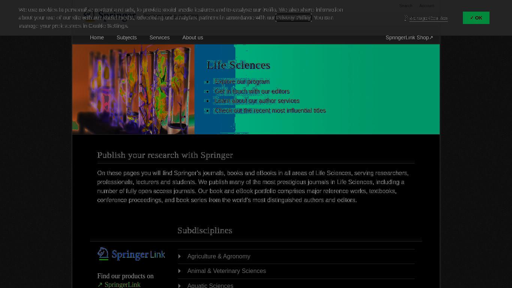Open Check out the recent most influential titles
The height and width of the screenshot is (288, 512).
click(x=270, y=110)
